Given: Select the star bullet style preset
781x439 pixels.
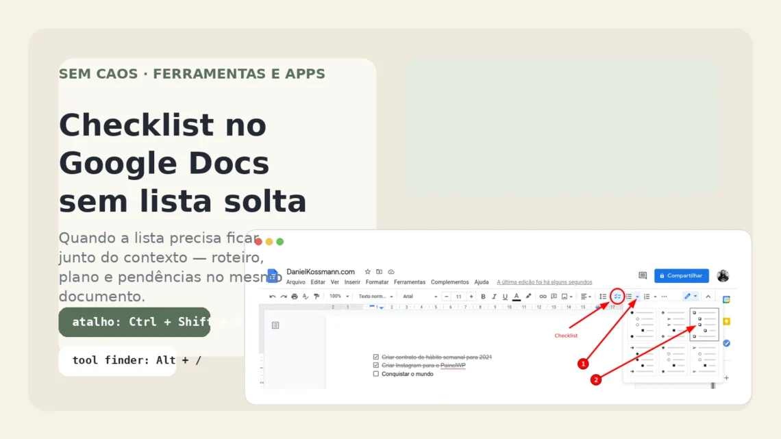Looking at the screenshot, I should (x=673, y=360).
